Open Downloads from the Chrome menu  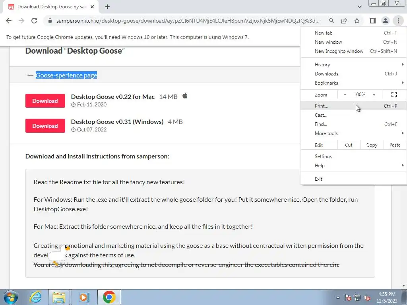[353, 73]
